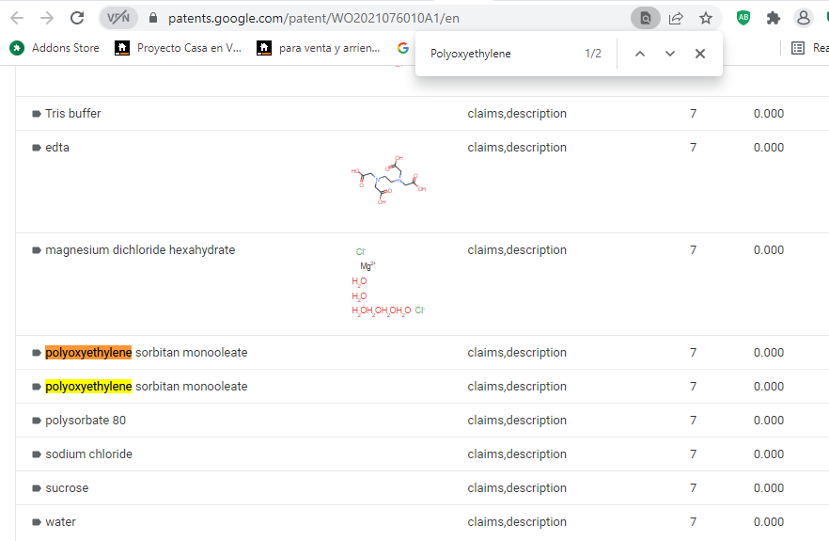Open Addons Store bookmark
Viewport: 829px width, 541px height.
55,48
